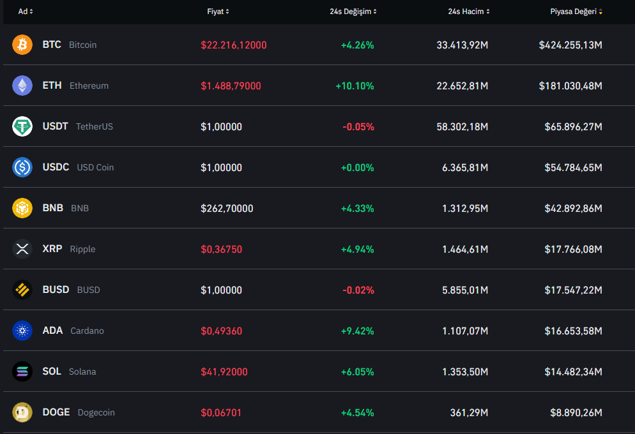This screenshot has height=434, width=635.
Task: Click the BNB yellow logo icon
Action: [x=22, y=208]
